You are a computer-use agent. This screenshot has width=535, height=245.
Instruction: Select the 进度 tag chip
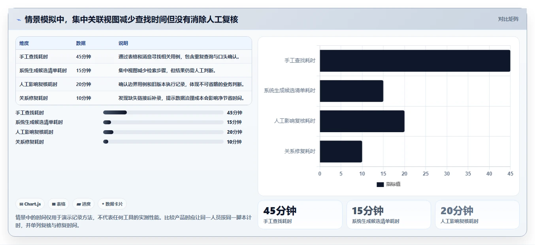(83, 204)
